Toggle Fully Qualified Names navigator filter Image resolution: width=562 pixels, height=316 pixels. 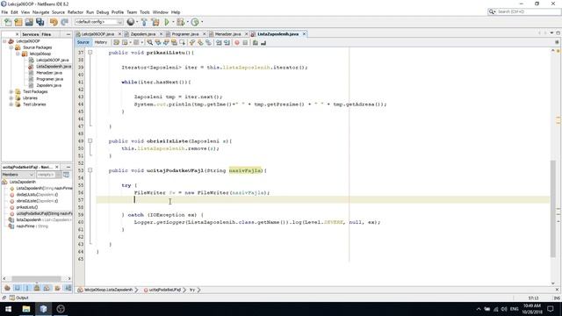coord(57,288)
